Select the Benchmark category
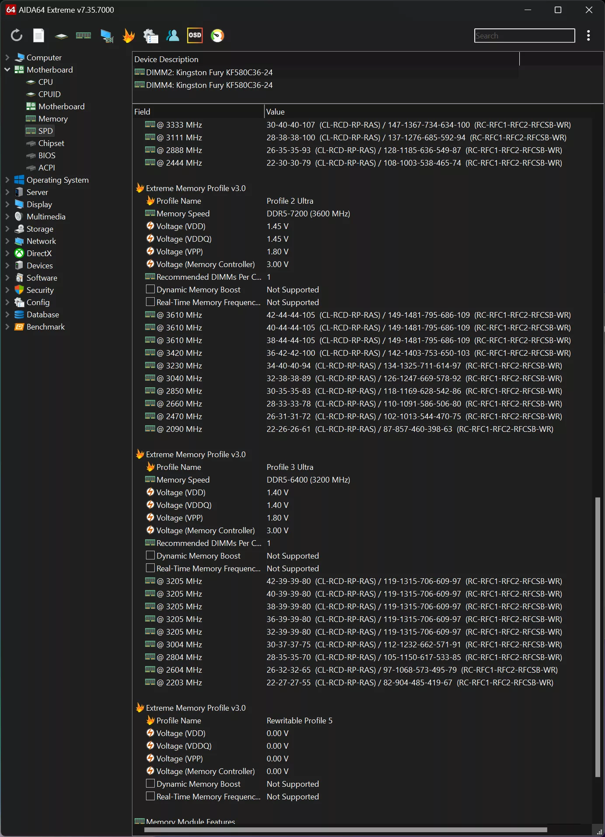 pos(45,327)
